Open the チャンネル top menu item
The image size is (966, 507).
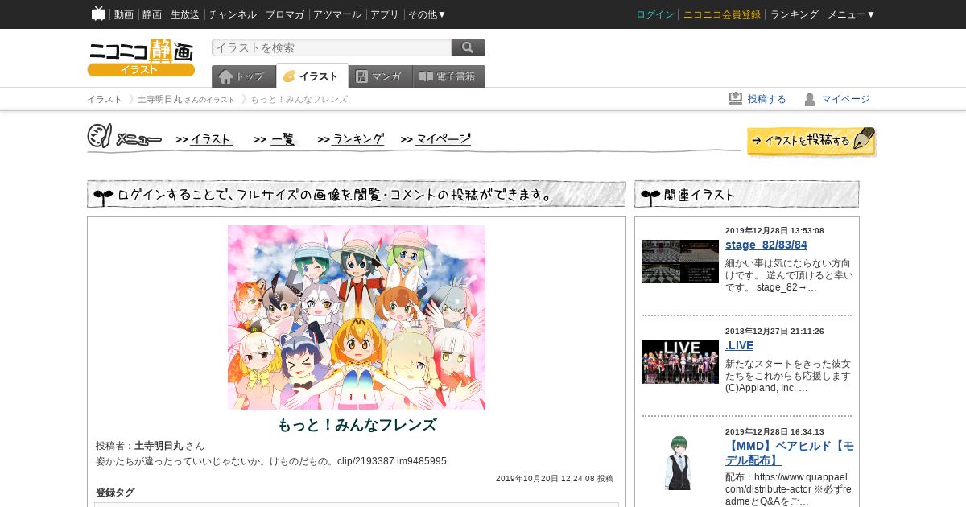pyautogui.click(x=233, y=14)
